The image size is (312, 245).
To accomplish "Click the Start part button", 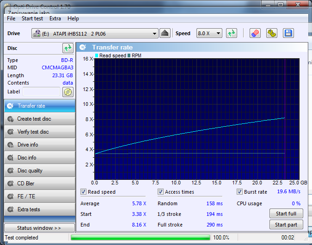I will point(286,225).
